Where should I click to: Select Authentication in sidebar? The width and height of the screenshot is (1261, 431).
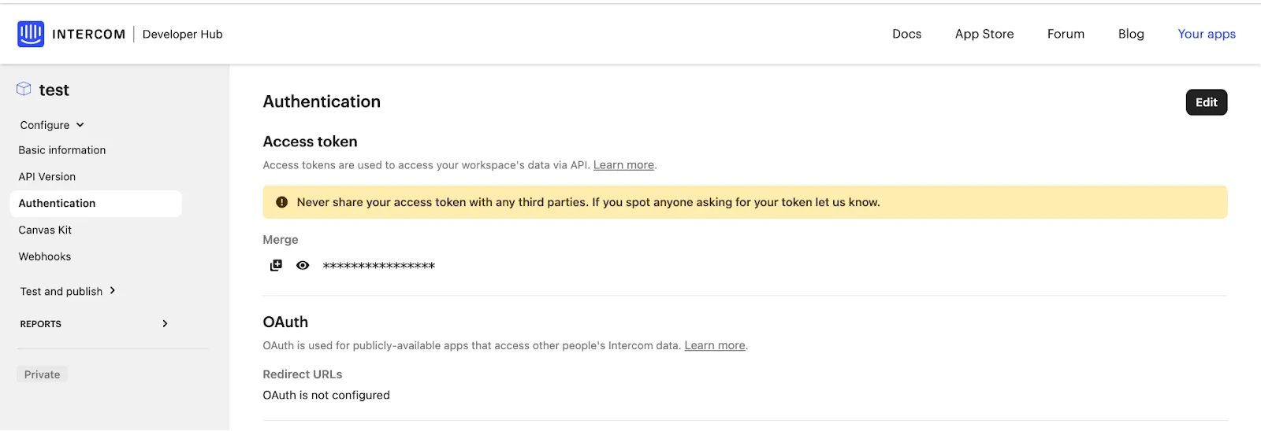95,204
